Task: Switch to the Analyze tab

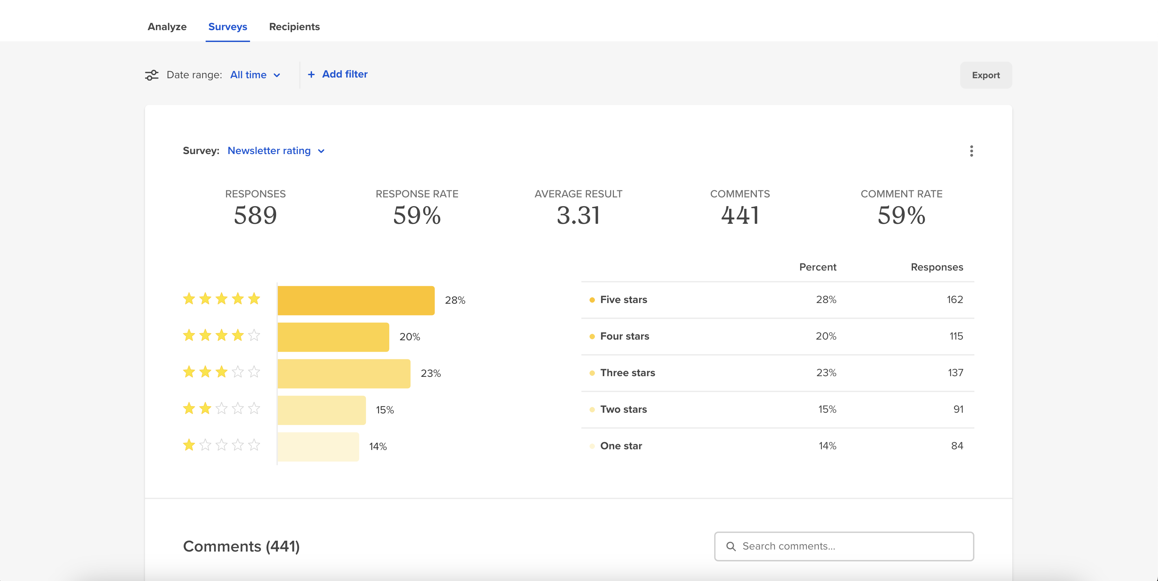Action: [167, 27]
